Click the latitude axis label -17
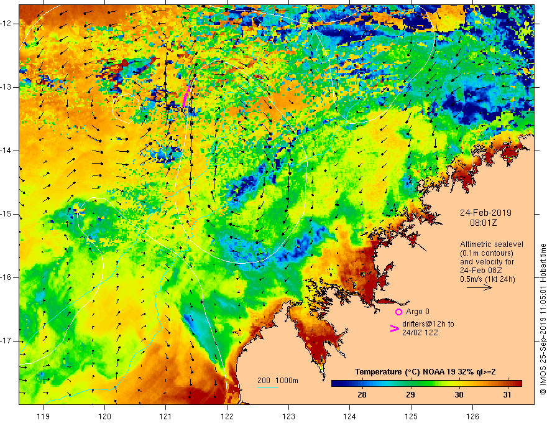The image size is (547, 423). pos(6,341)
